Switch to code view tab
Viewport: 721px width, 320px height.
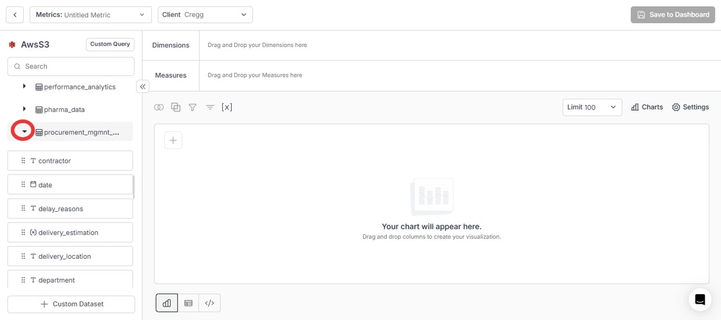click(209, 303)
